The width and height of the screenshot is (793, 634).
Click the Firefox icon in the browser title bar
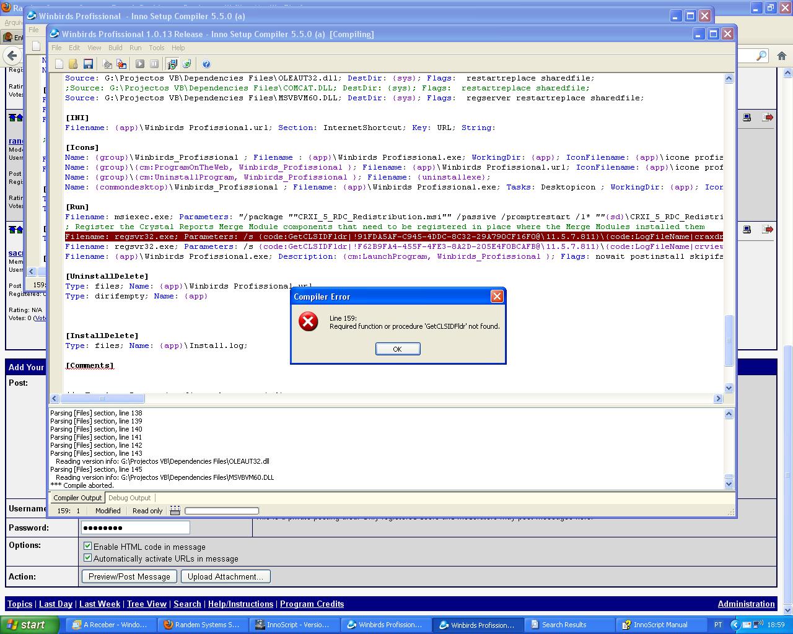[x=7, y=8]
